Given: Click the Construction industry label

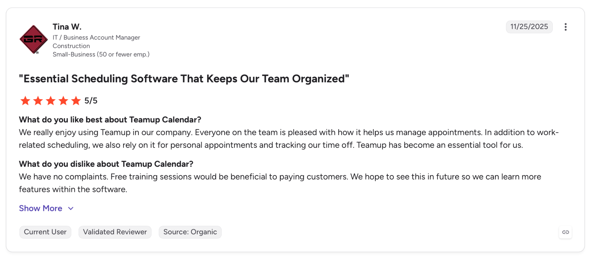Looking at the screenshot, I should (71, 46).
